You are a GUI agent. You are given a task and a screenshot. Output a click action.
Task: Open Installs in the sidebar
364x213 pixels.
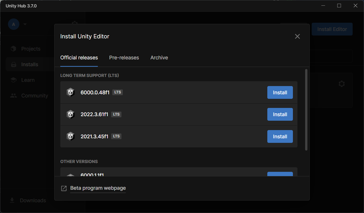click(30, 64)
